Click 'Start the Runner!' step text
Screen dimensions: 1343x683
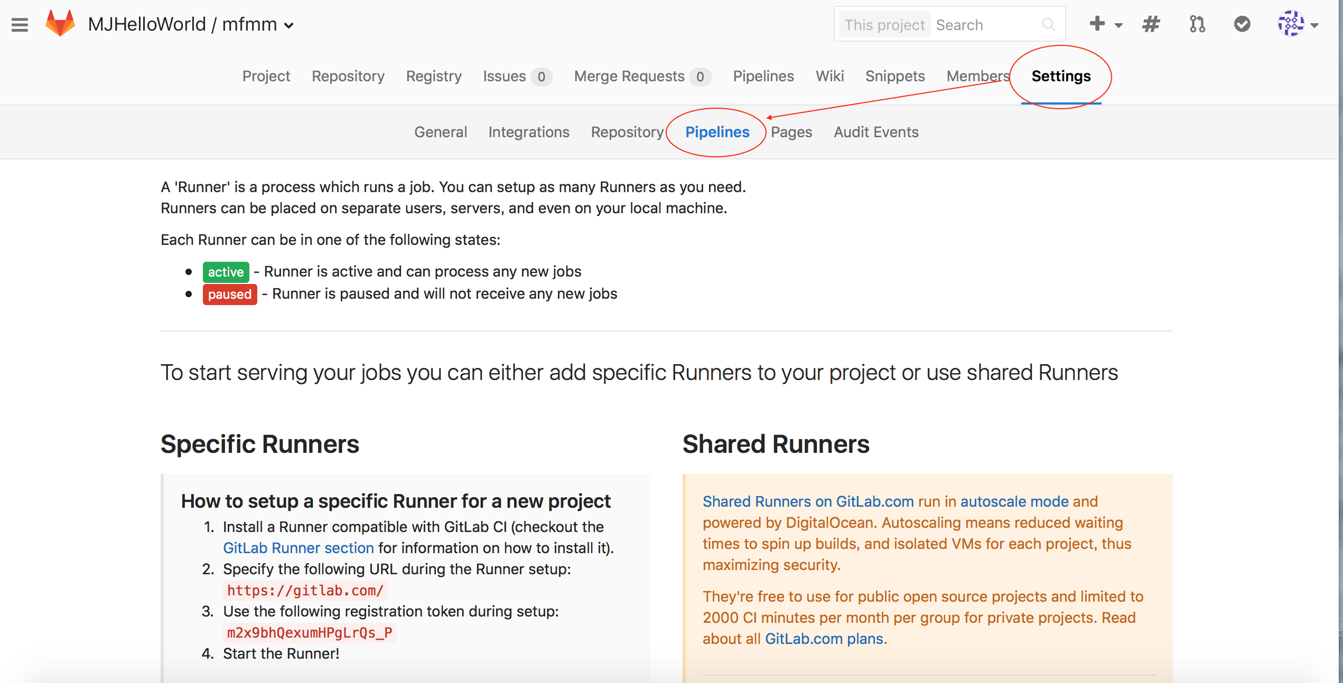click(281, 653)
